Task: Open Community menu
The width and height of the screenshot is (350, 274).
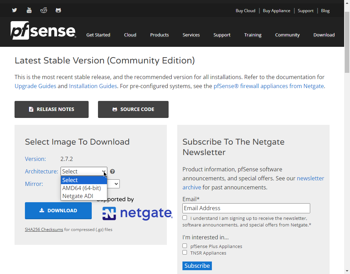Action: pyautogui.click(x=287, y=35)
